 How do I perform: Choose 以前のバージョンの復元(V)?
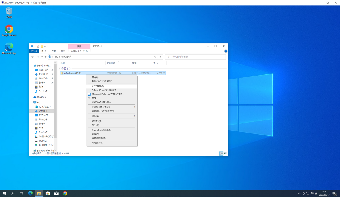click(x=112, y=111)
